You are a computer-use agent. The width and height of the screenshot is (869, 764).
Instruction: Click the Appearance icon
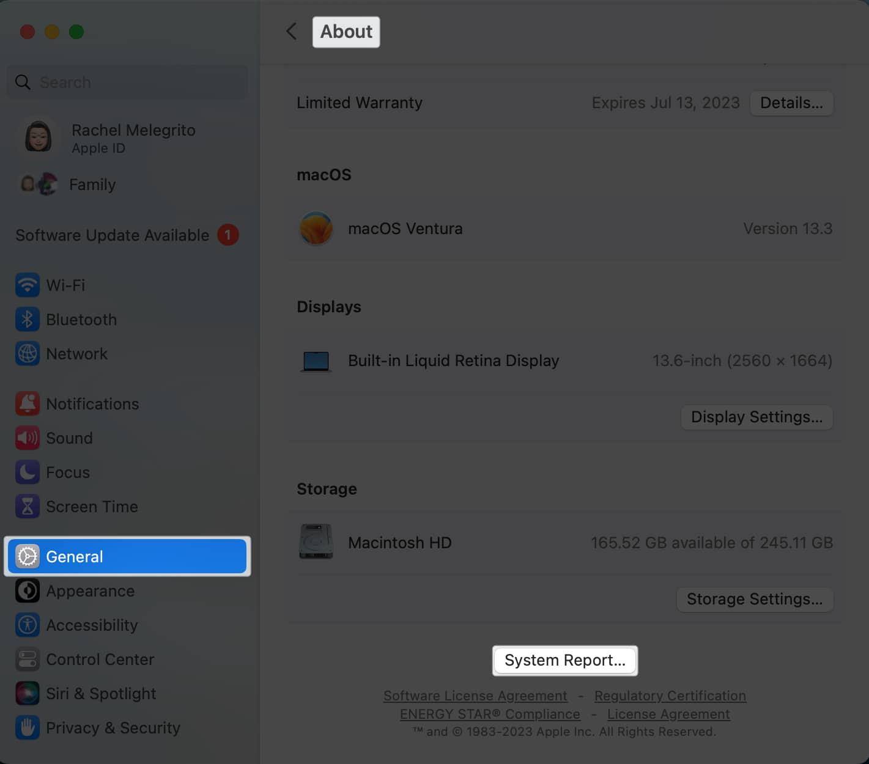click(x=28, y=590)
